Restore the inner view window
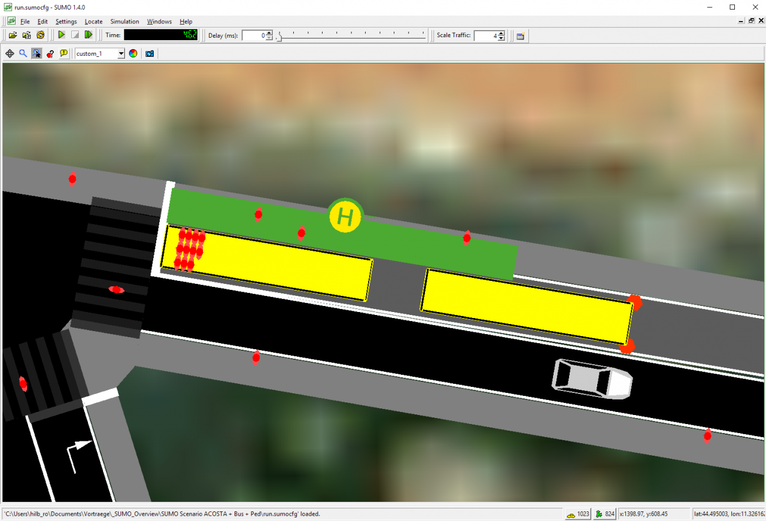The height and width of the screenshot is (521, 766). click(751, 21)
